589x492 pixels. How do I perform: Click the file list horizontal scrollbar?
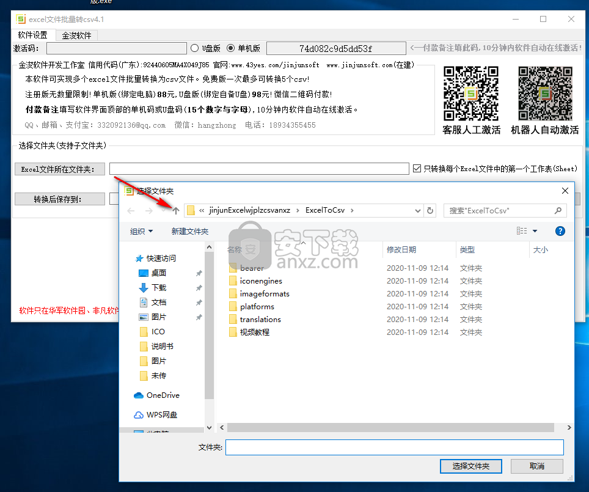(x=390, y=427)
